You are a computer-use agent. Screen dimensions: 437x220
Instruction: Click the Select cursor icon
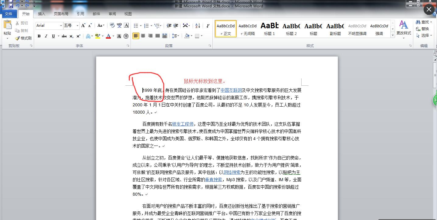tap(418, 35)
